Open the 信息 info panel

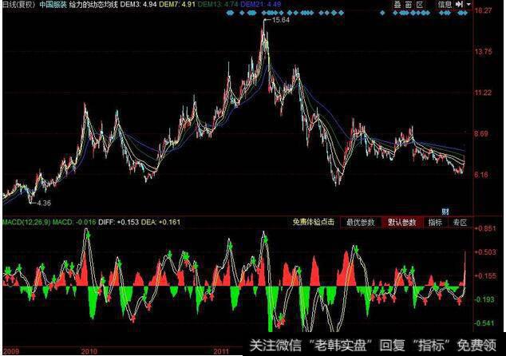coord(445,5)
